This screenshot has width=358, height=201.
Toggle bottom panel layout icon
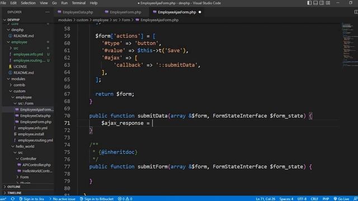[x=315, y=3]
